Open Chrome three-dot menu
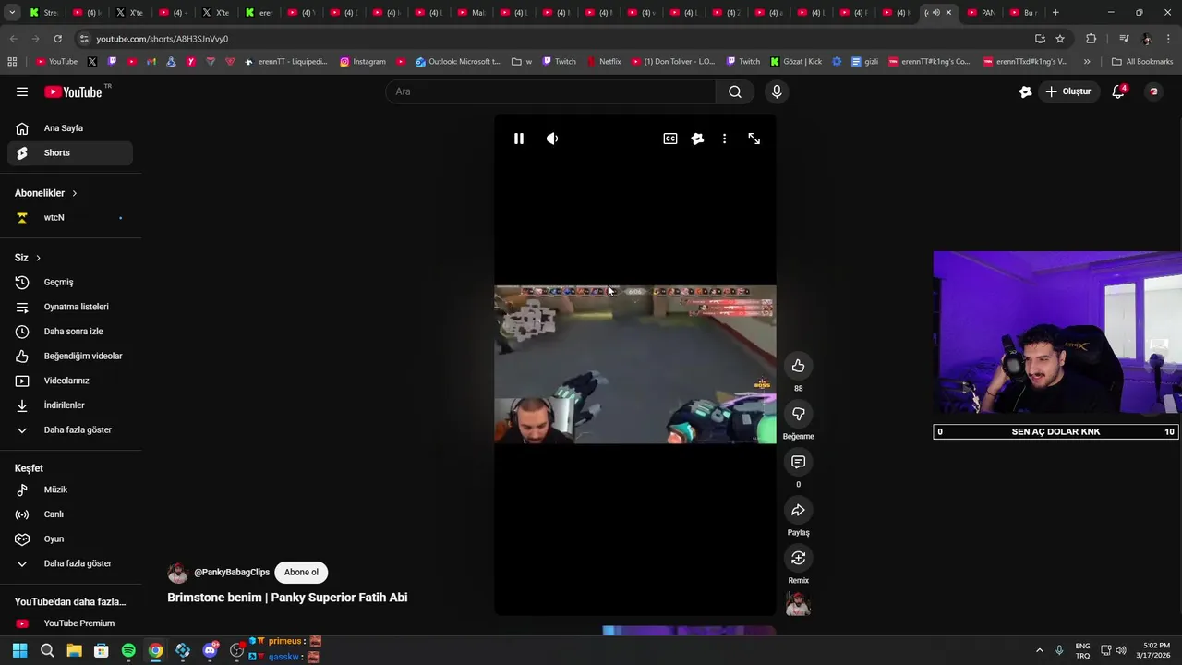Screen dimensions: 1182x665 tap(1169, 39)
